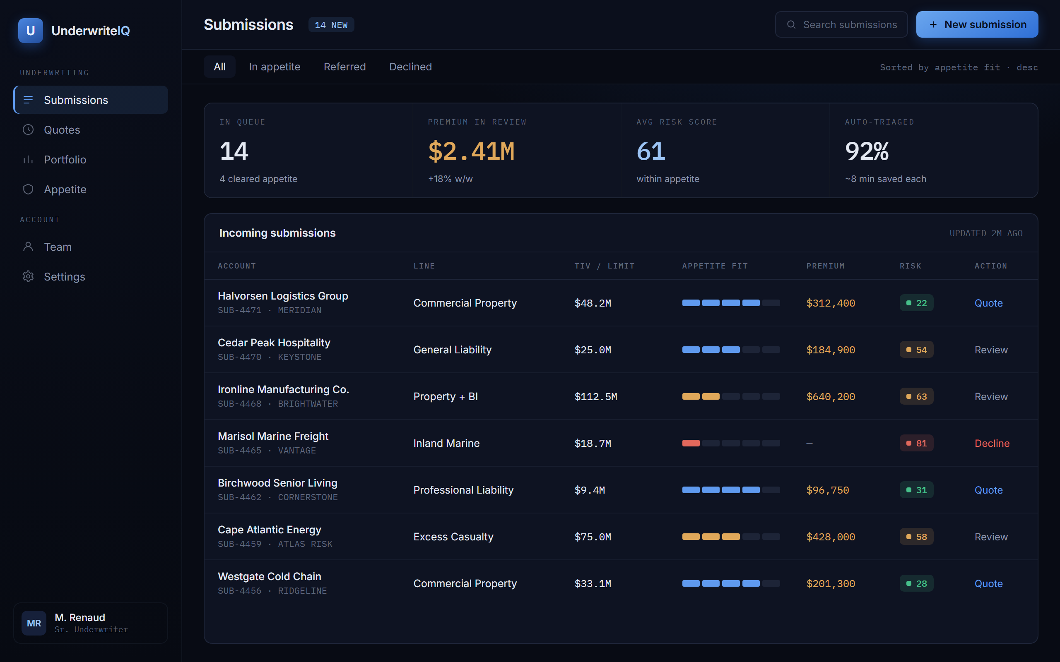Open Westgate Cold Chain account
The image size is (1060, 662).
[270, 577]
